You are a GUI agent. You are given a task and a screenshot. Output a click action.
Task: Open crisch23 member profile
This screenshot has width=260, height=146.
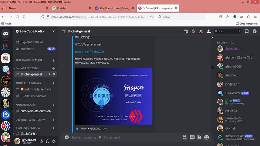[x=237, y=111]
